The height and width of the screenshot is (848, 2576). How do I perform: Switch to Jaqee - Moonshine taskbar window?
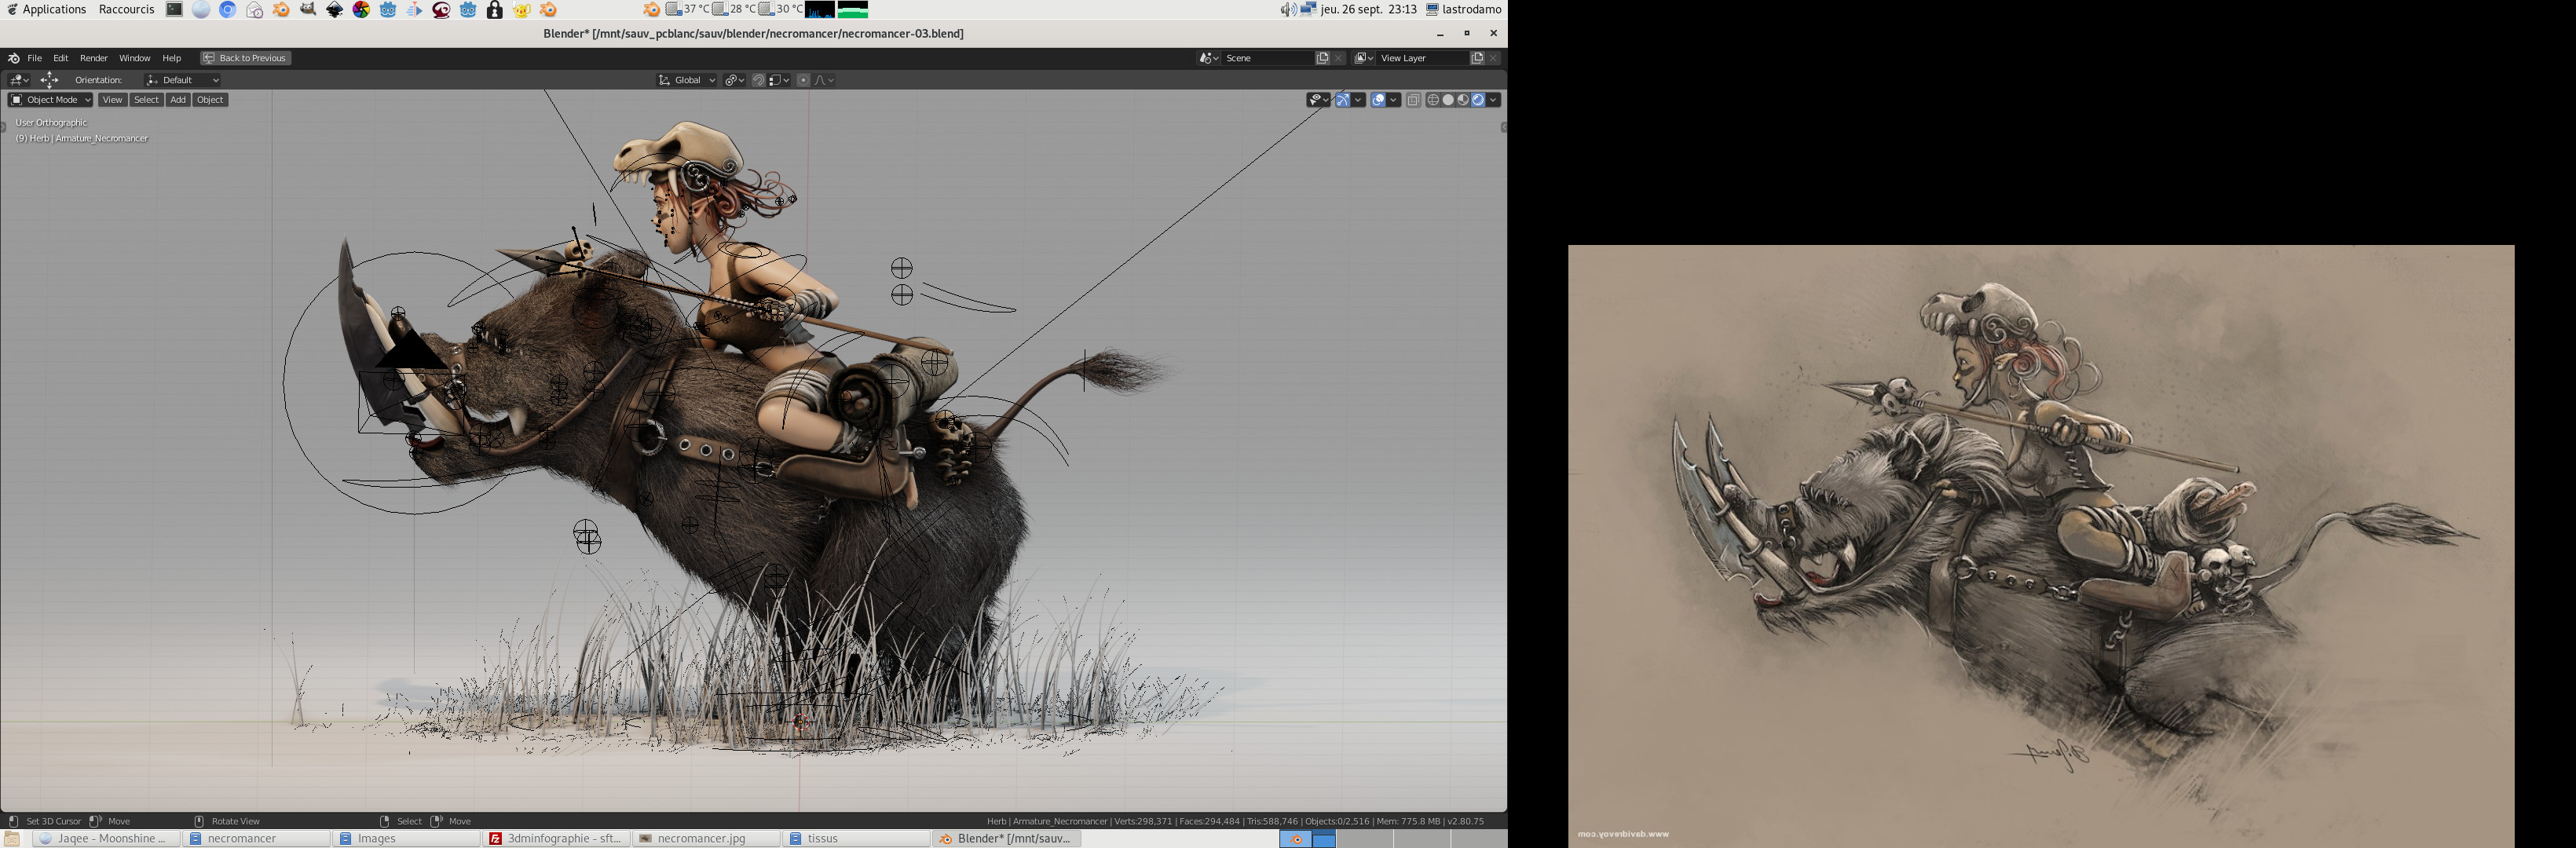pos(106,839)
